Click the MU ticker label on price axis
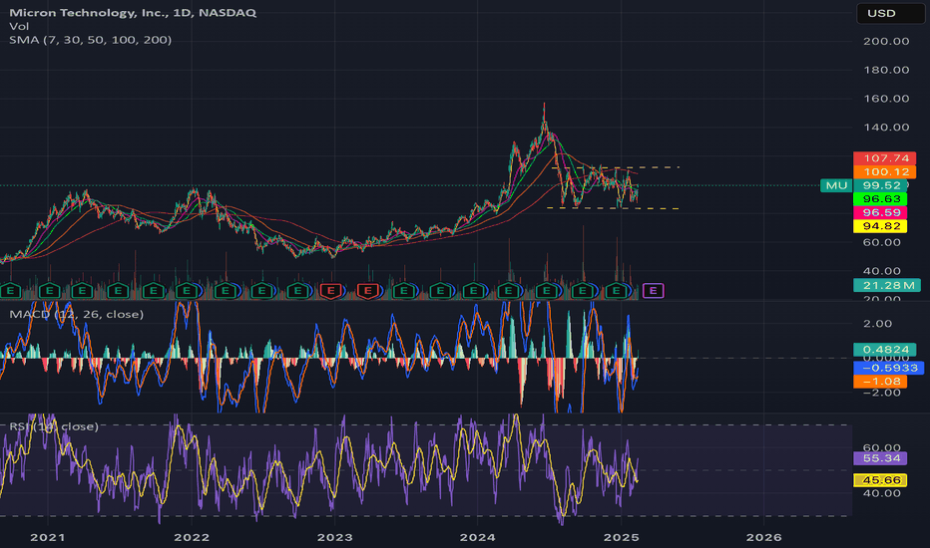 point(836,185)
